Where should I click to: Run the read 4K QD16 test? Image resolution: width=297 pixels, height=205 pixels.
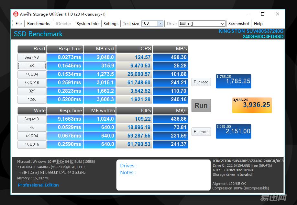click(32, 83)
